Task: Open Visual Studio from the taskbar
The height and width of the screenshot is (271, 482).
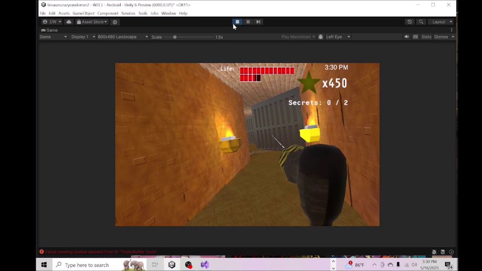Action: (x=205, y=265)
